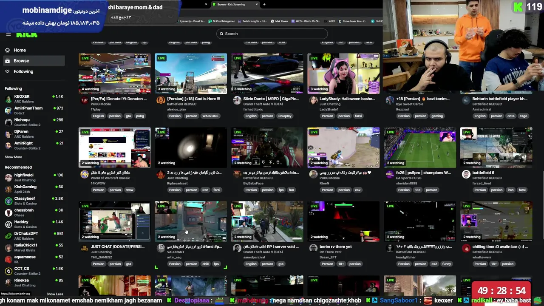Open the Eyecandy - Visual Te... bookmark
The height and width of the screenshot is (306, 544).
click(190, 21)
